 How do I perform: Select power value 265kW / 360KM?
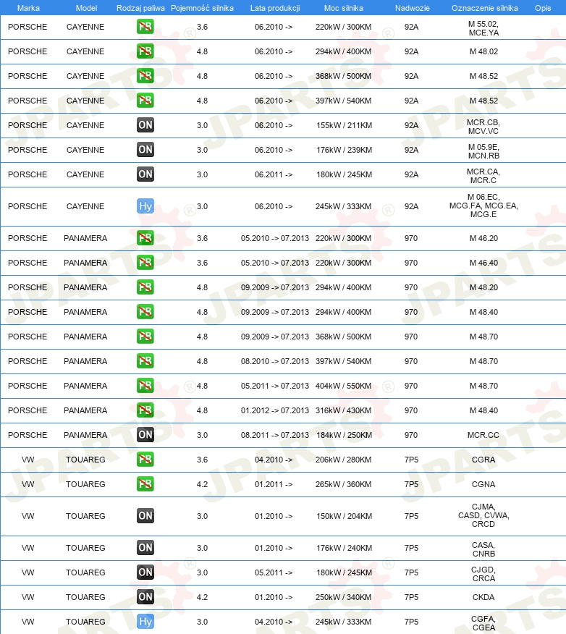point(343,484)
